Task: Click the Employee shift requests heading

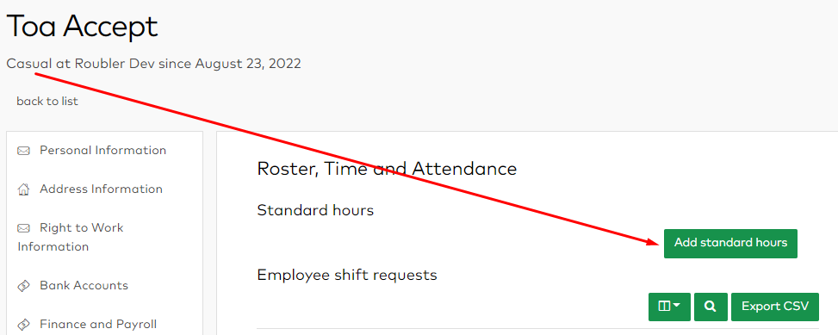Action: click(x=347, y=276)
